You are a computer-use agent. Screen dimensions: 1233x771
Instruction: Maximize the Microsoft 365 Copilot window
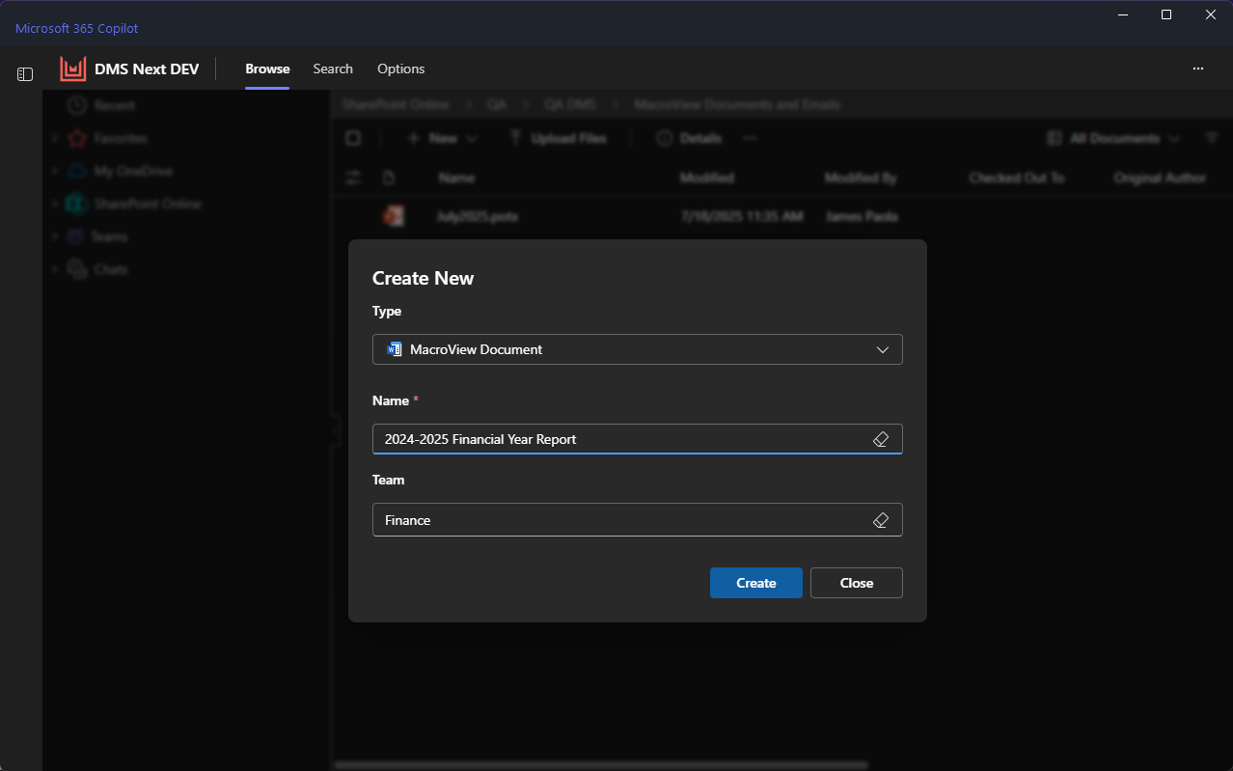click(x=1166, y=14)
